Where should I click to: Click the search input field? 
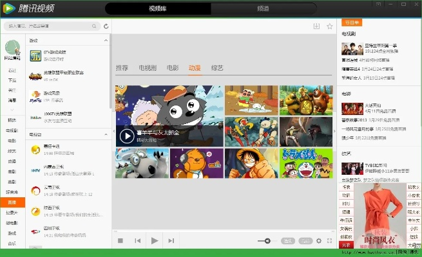[53, 26]
